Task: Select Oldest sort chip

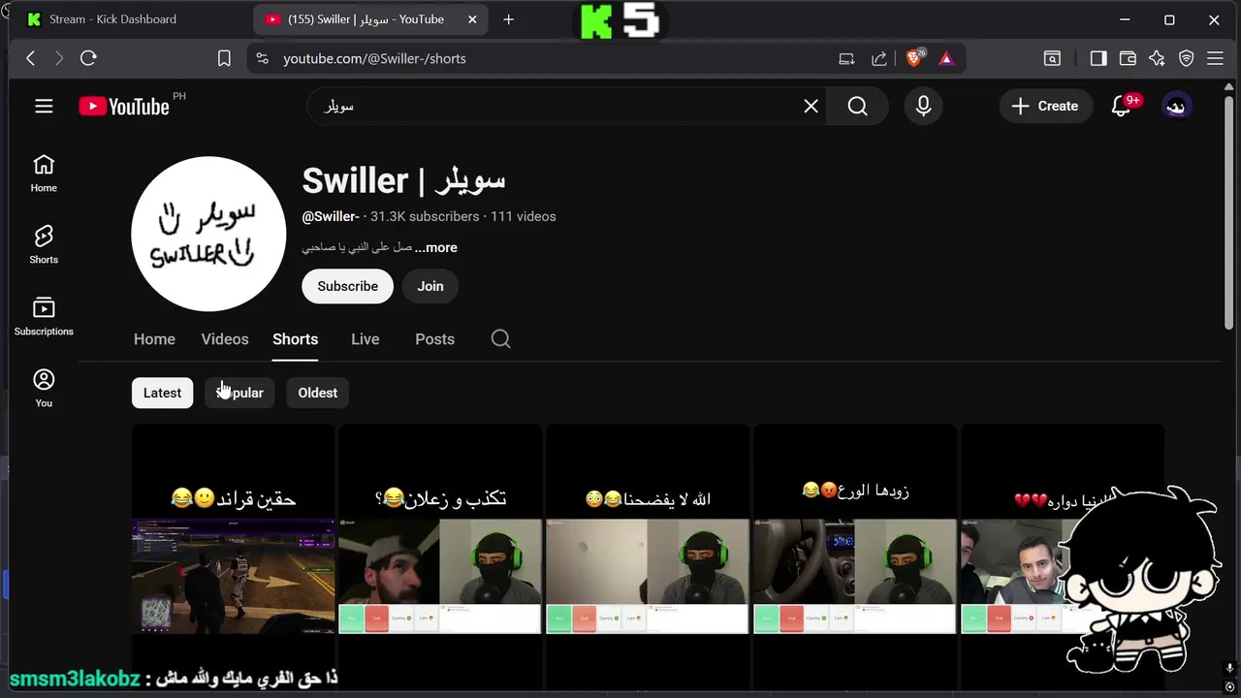Action: (317, 393)
